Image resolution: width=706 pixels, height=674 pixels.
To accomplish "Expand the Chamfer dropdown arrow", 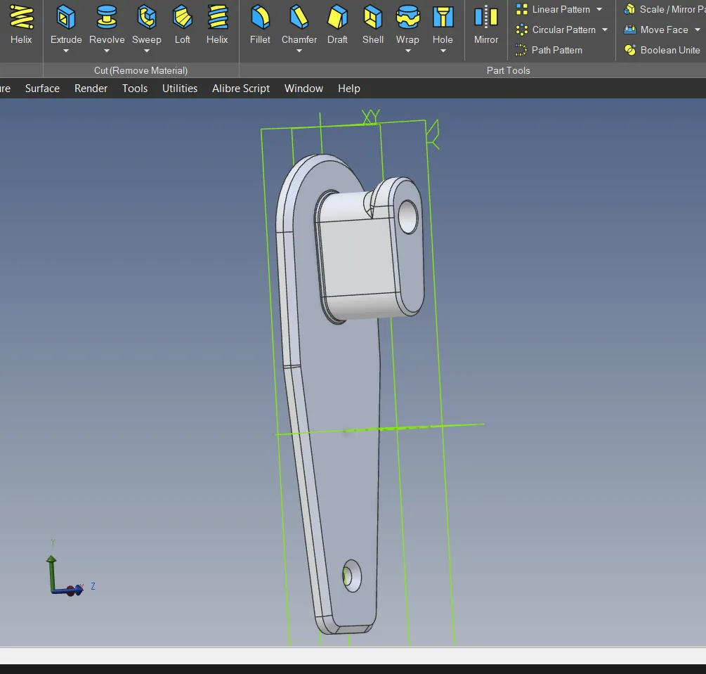I will tap(299, 51).
